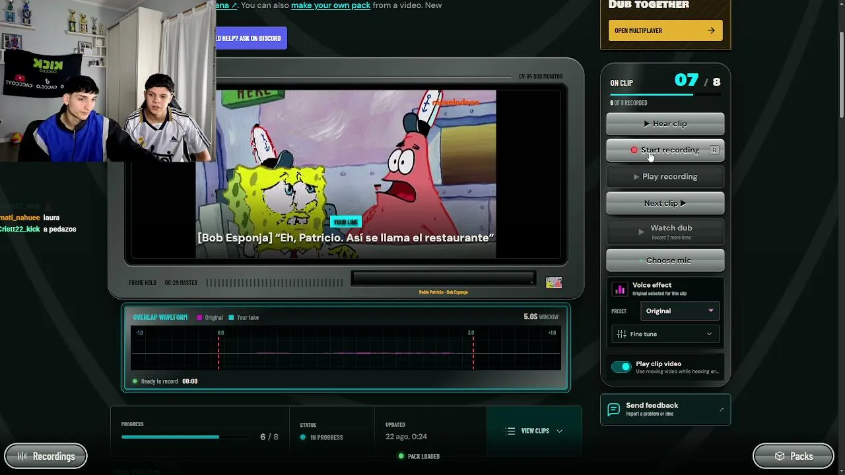Click the Play recording button
Viewport: 845px width, 475px height.
665,176
